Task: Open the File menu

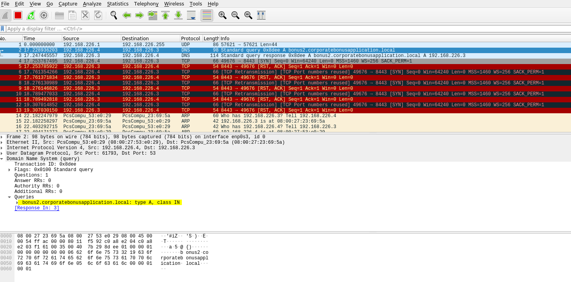Action: click(x=5, y=4)
